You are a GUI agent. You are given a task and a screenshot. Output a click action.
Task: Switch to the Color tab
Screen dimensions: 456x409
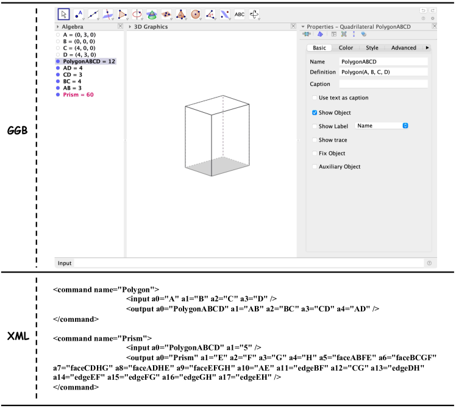click(346, 48)
